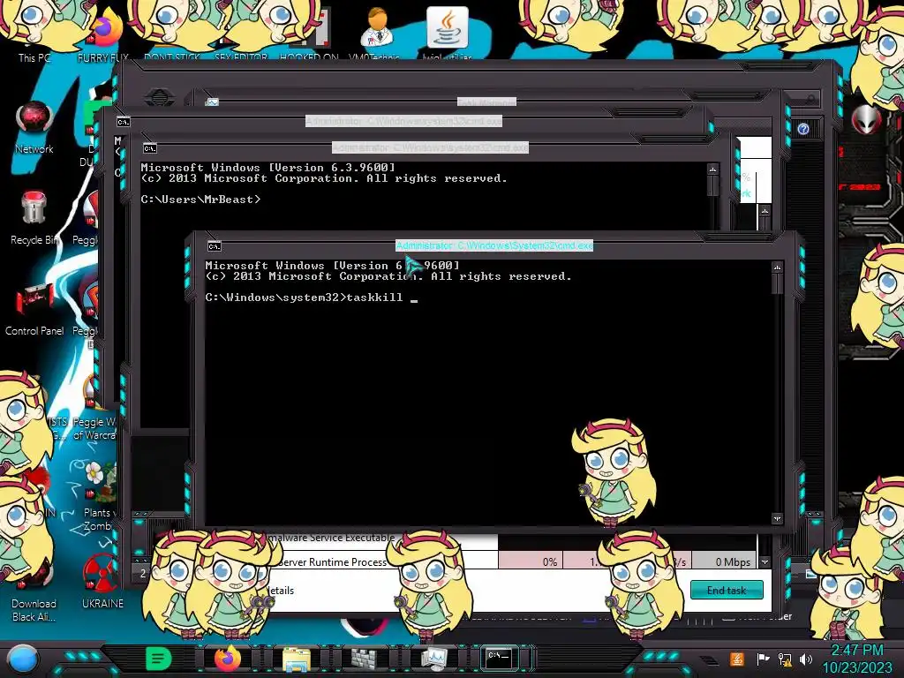The height and width of the screenshot is (678, 904).
Task: Select the Control Panel desktop icon
Action: (x=34, y=309)
